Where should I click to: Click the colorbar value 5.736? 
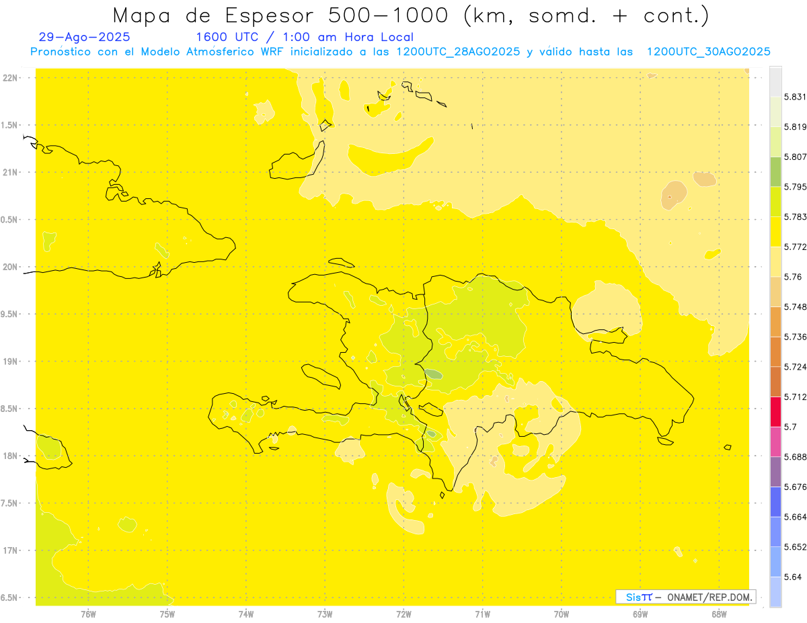pyautogui.click(x=796, y=337)
